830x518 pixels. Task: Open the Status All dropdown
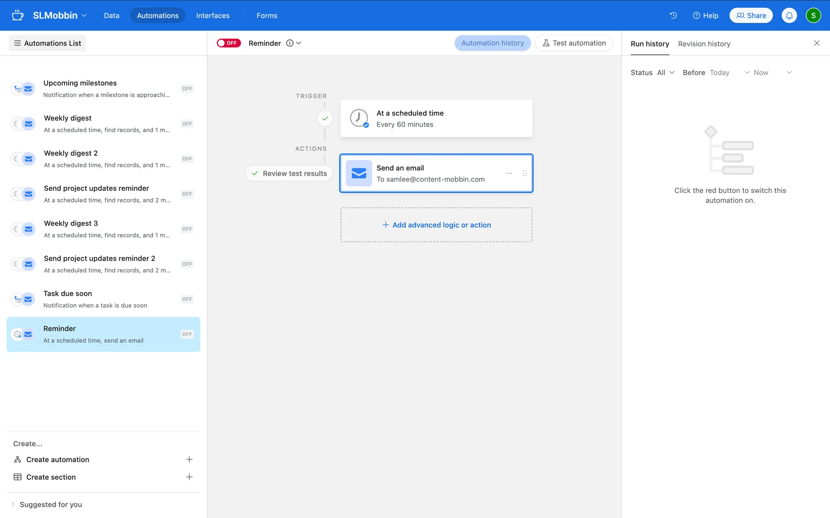[665, 73]
